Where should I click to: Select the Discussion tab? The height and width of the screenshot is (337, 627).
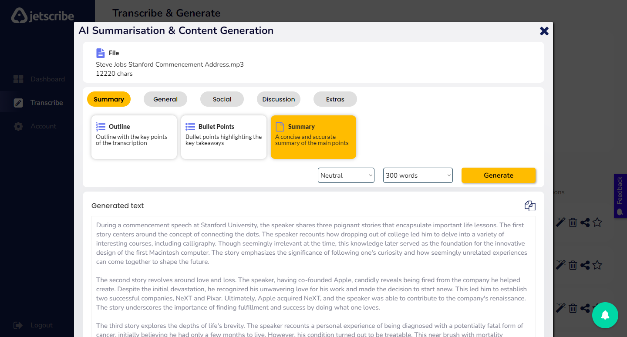click(x=279, y=99)
